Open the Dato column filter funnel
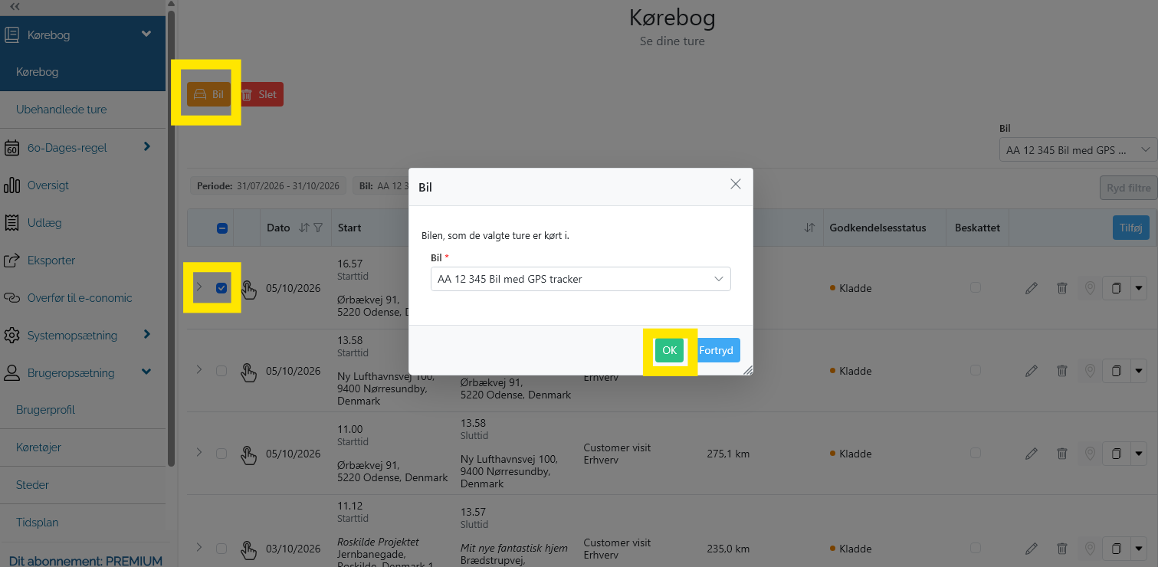This screenshot has width=1158, height=567. coord(318,228)
